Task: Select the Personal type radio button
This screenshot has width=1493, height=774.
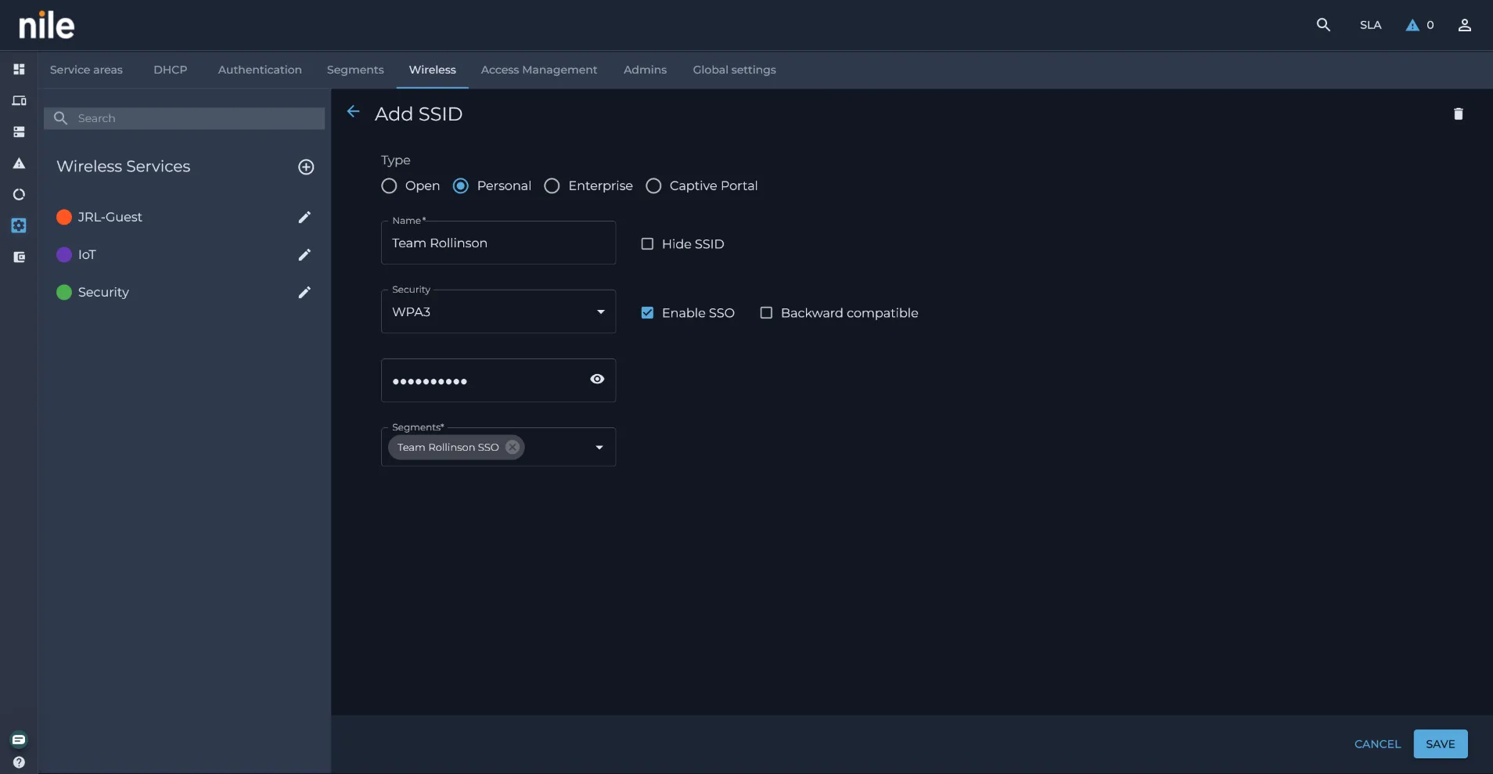Action: [x=461, y=186]
